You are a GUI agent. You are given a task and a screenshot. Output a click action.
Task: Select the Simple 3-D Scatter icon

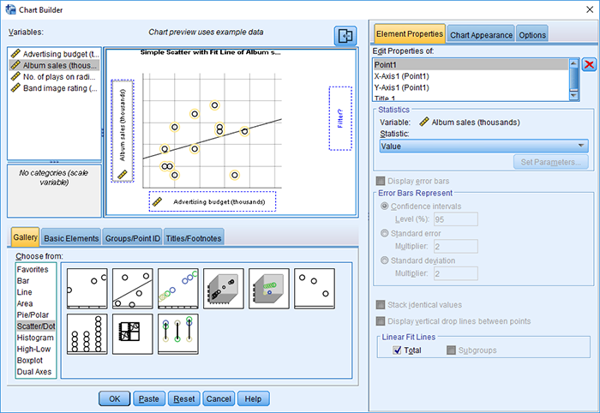pos(224,287)
